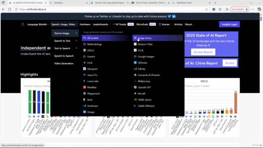
Task: Open a new browser tab with plus icon
Action: click(x=215, y=3)
